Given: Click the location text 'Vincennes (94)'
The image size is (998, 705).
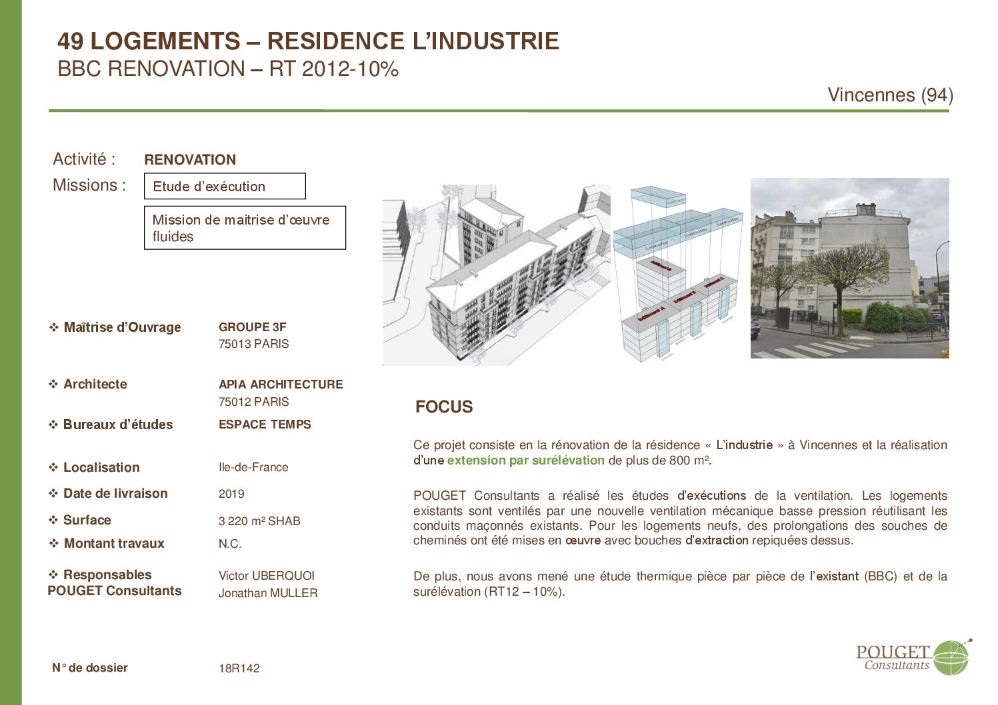Looking at the screenshot, I should pyautogui.click(x=890, y=95).
